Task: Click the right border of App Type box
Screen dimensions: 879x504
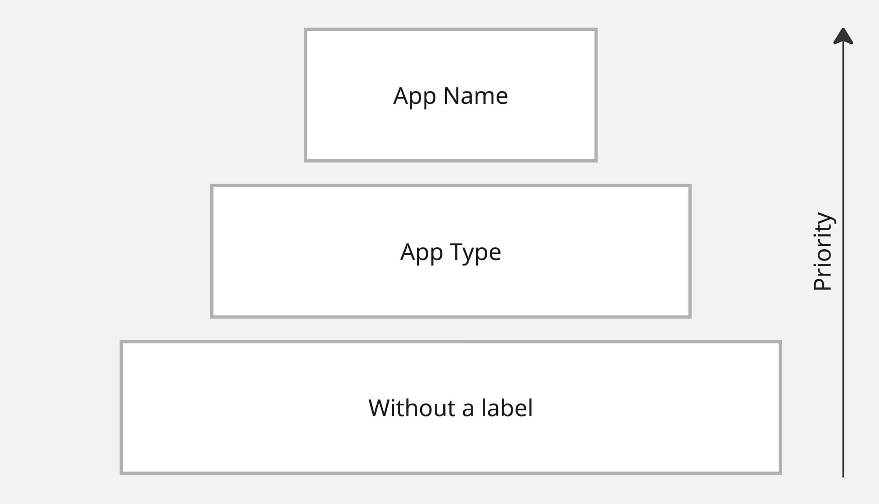Action: click(690, 251)
